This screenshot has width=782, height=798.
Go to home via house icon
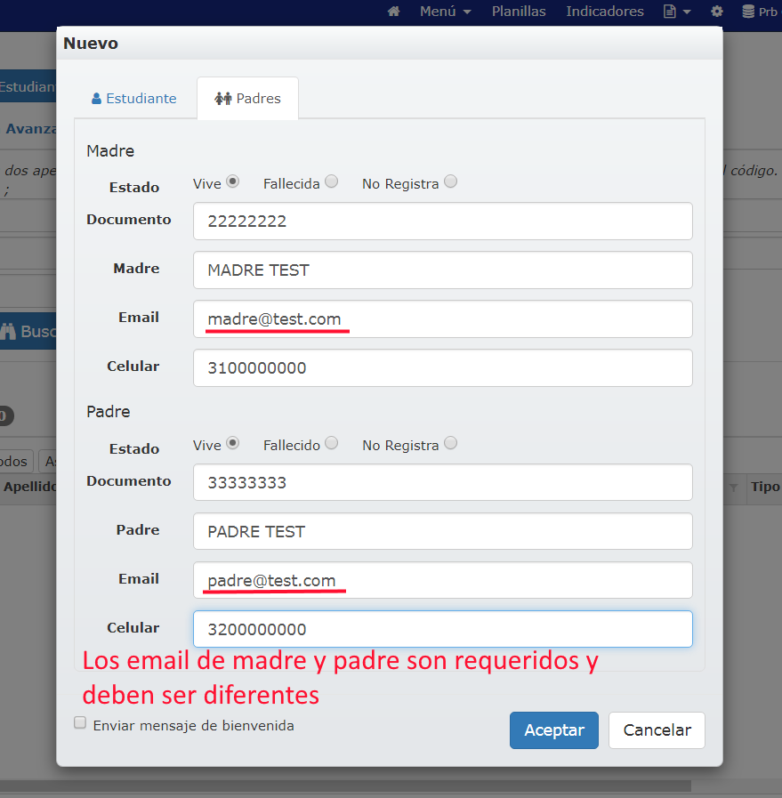[393, 12]
